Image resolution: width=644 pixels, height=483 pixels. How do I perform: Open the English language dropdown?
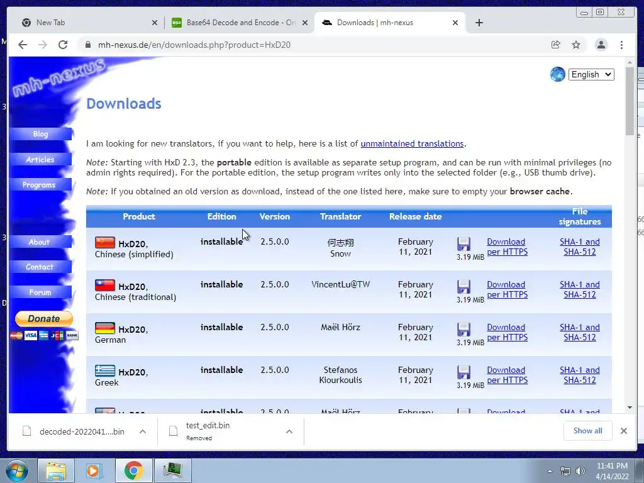tap(591, 74)
